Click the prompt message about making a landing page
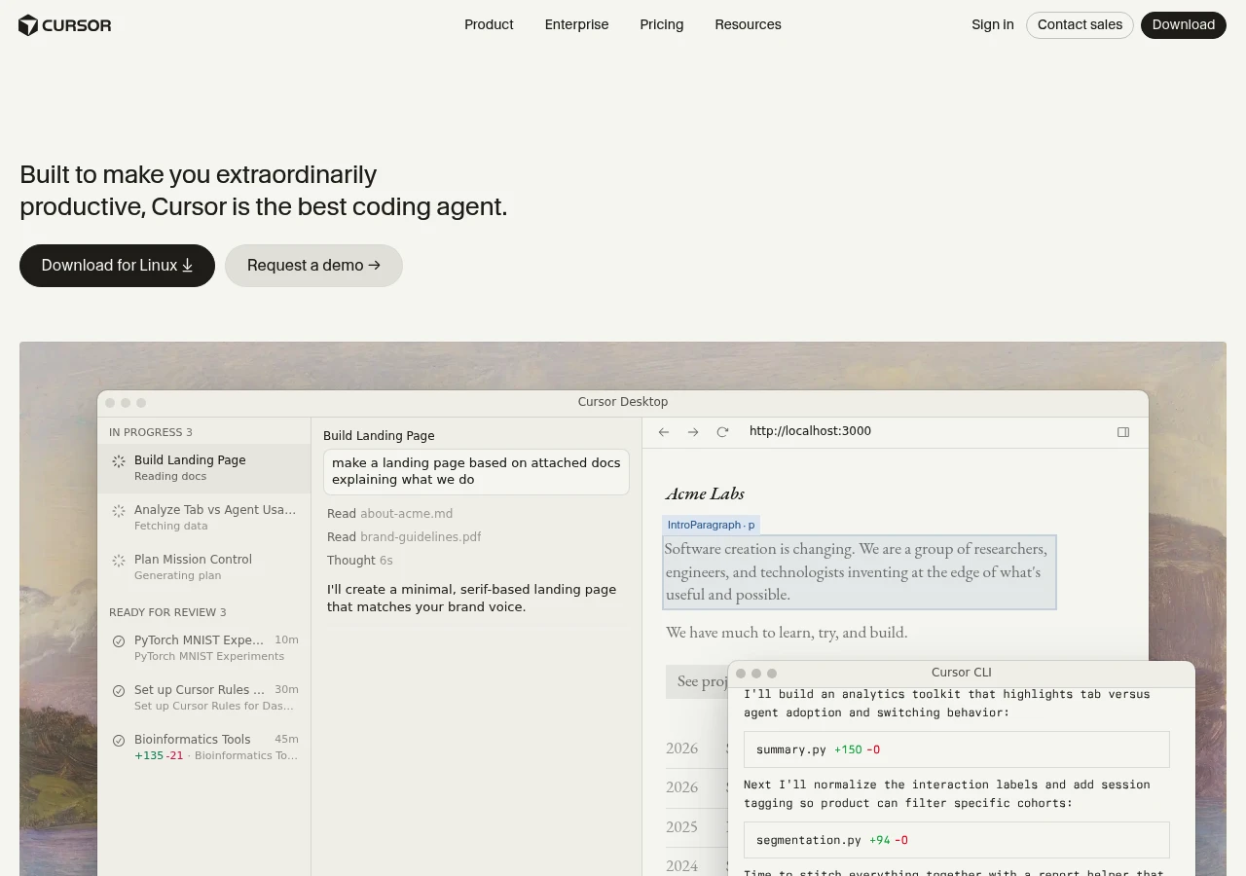The image size is (1246, 876). coord(476,472)
